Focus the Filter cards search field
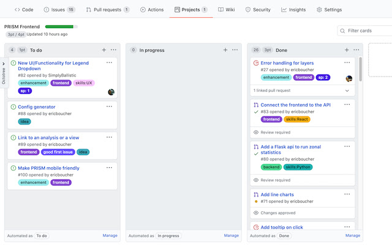 pyautogui.click(x=365, y=31)
